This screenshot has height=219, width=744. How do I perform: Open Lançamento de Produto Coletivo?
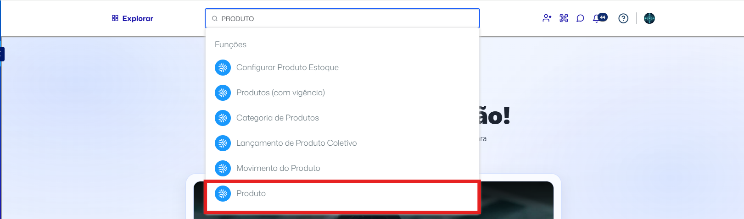pyautogui.click(x=342, y=143)
